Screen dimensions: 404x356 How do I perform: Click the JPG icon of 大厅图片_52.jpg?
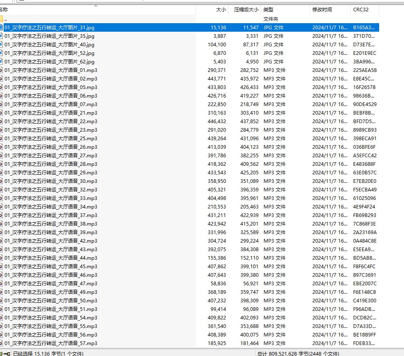pos(1,53)
